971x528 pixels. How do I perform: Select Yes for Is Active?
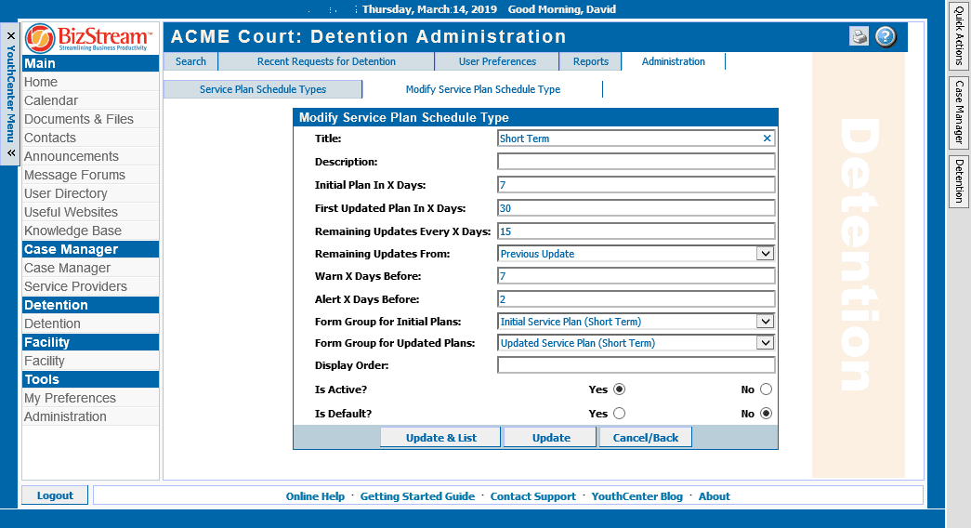619,389
